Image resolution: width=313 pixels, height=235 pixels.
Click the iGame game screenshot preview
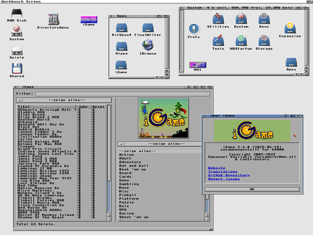pyautogui.click(x=163, y=118)
